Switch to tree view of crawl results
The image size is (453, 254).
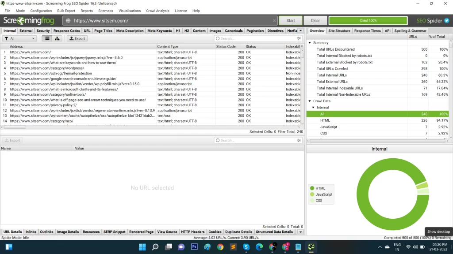(x=57, y=38)
